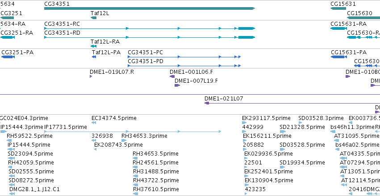This screenshot has width=380, height=196.
Task: Click the DME1-001L06.F purple arrow
Action: tap(172, 76)
